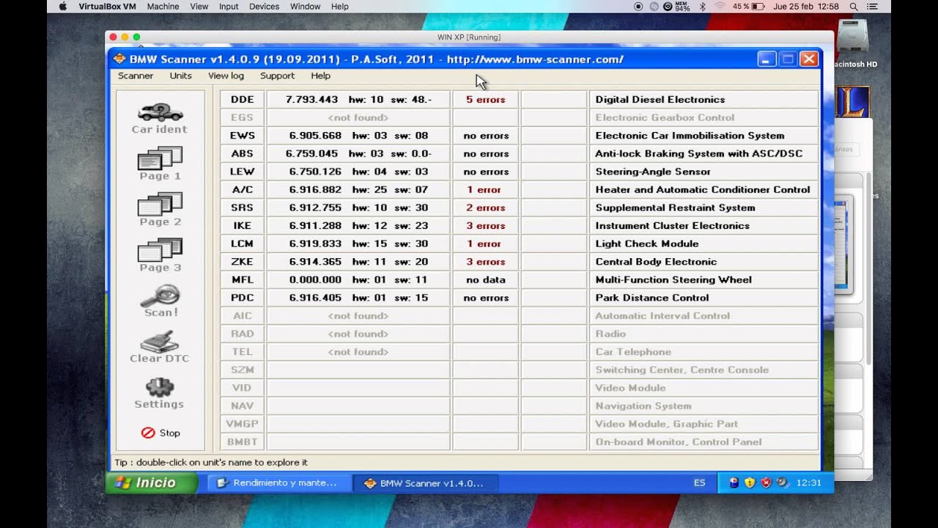Select the ABS unit name
The image size is (938, 528).
coord(242,153)
